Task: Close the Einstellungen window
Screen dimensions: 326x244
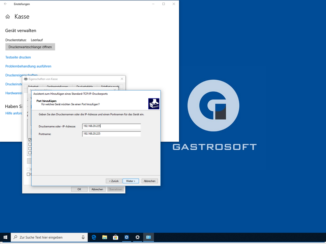Action: click(x=174, y=4)
